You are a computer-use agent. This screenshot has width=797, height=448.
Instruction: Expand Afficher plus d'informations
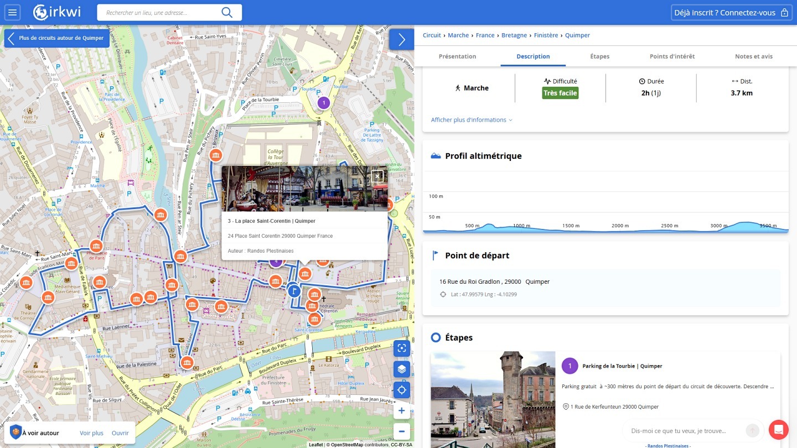tap(472, 119)
